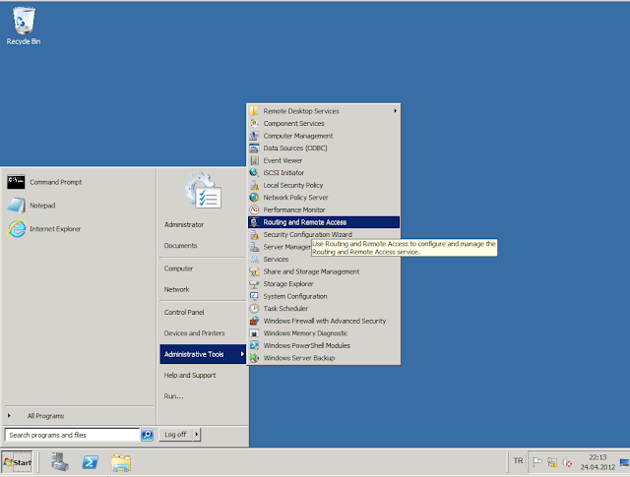Expand the Log off options arrow
Viewport: 630px width, 477px height.
(197, 434)
